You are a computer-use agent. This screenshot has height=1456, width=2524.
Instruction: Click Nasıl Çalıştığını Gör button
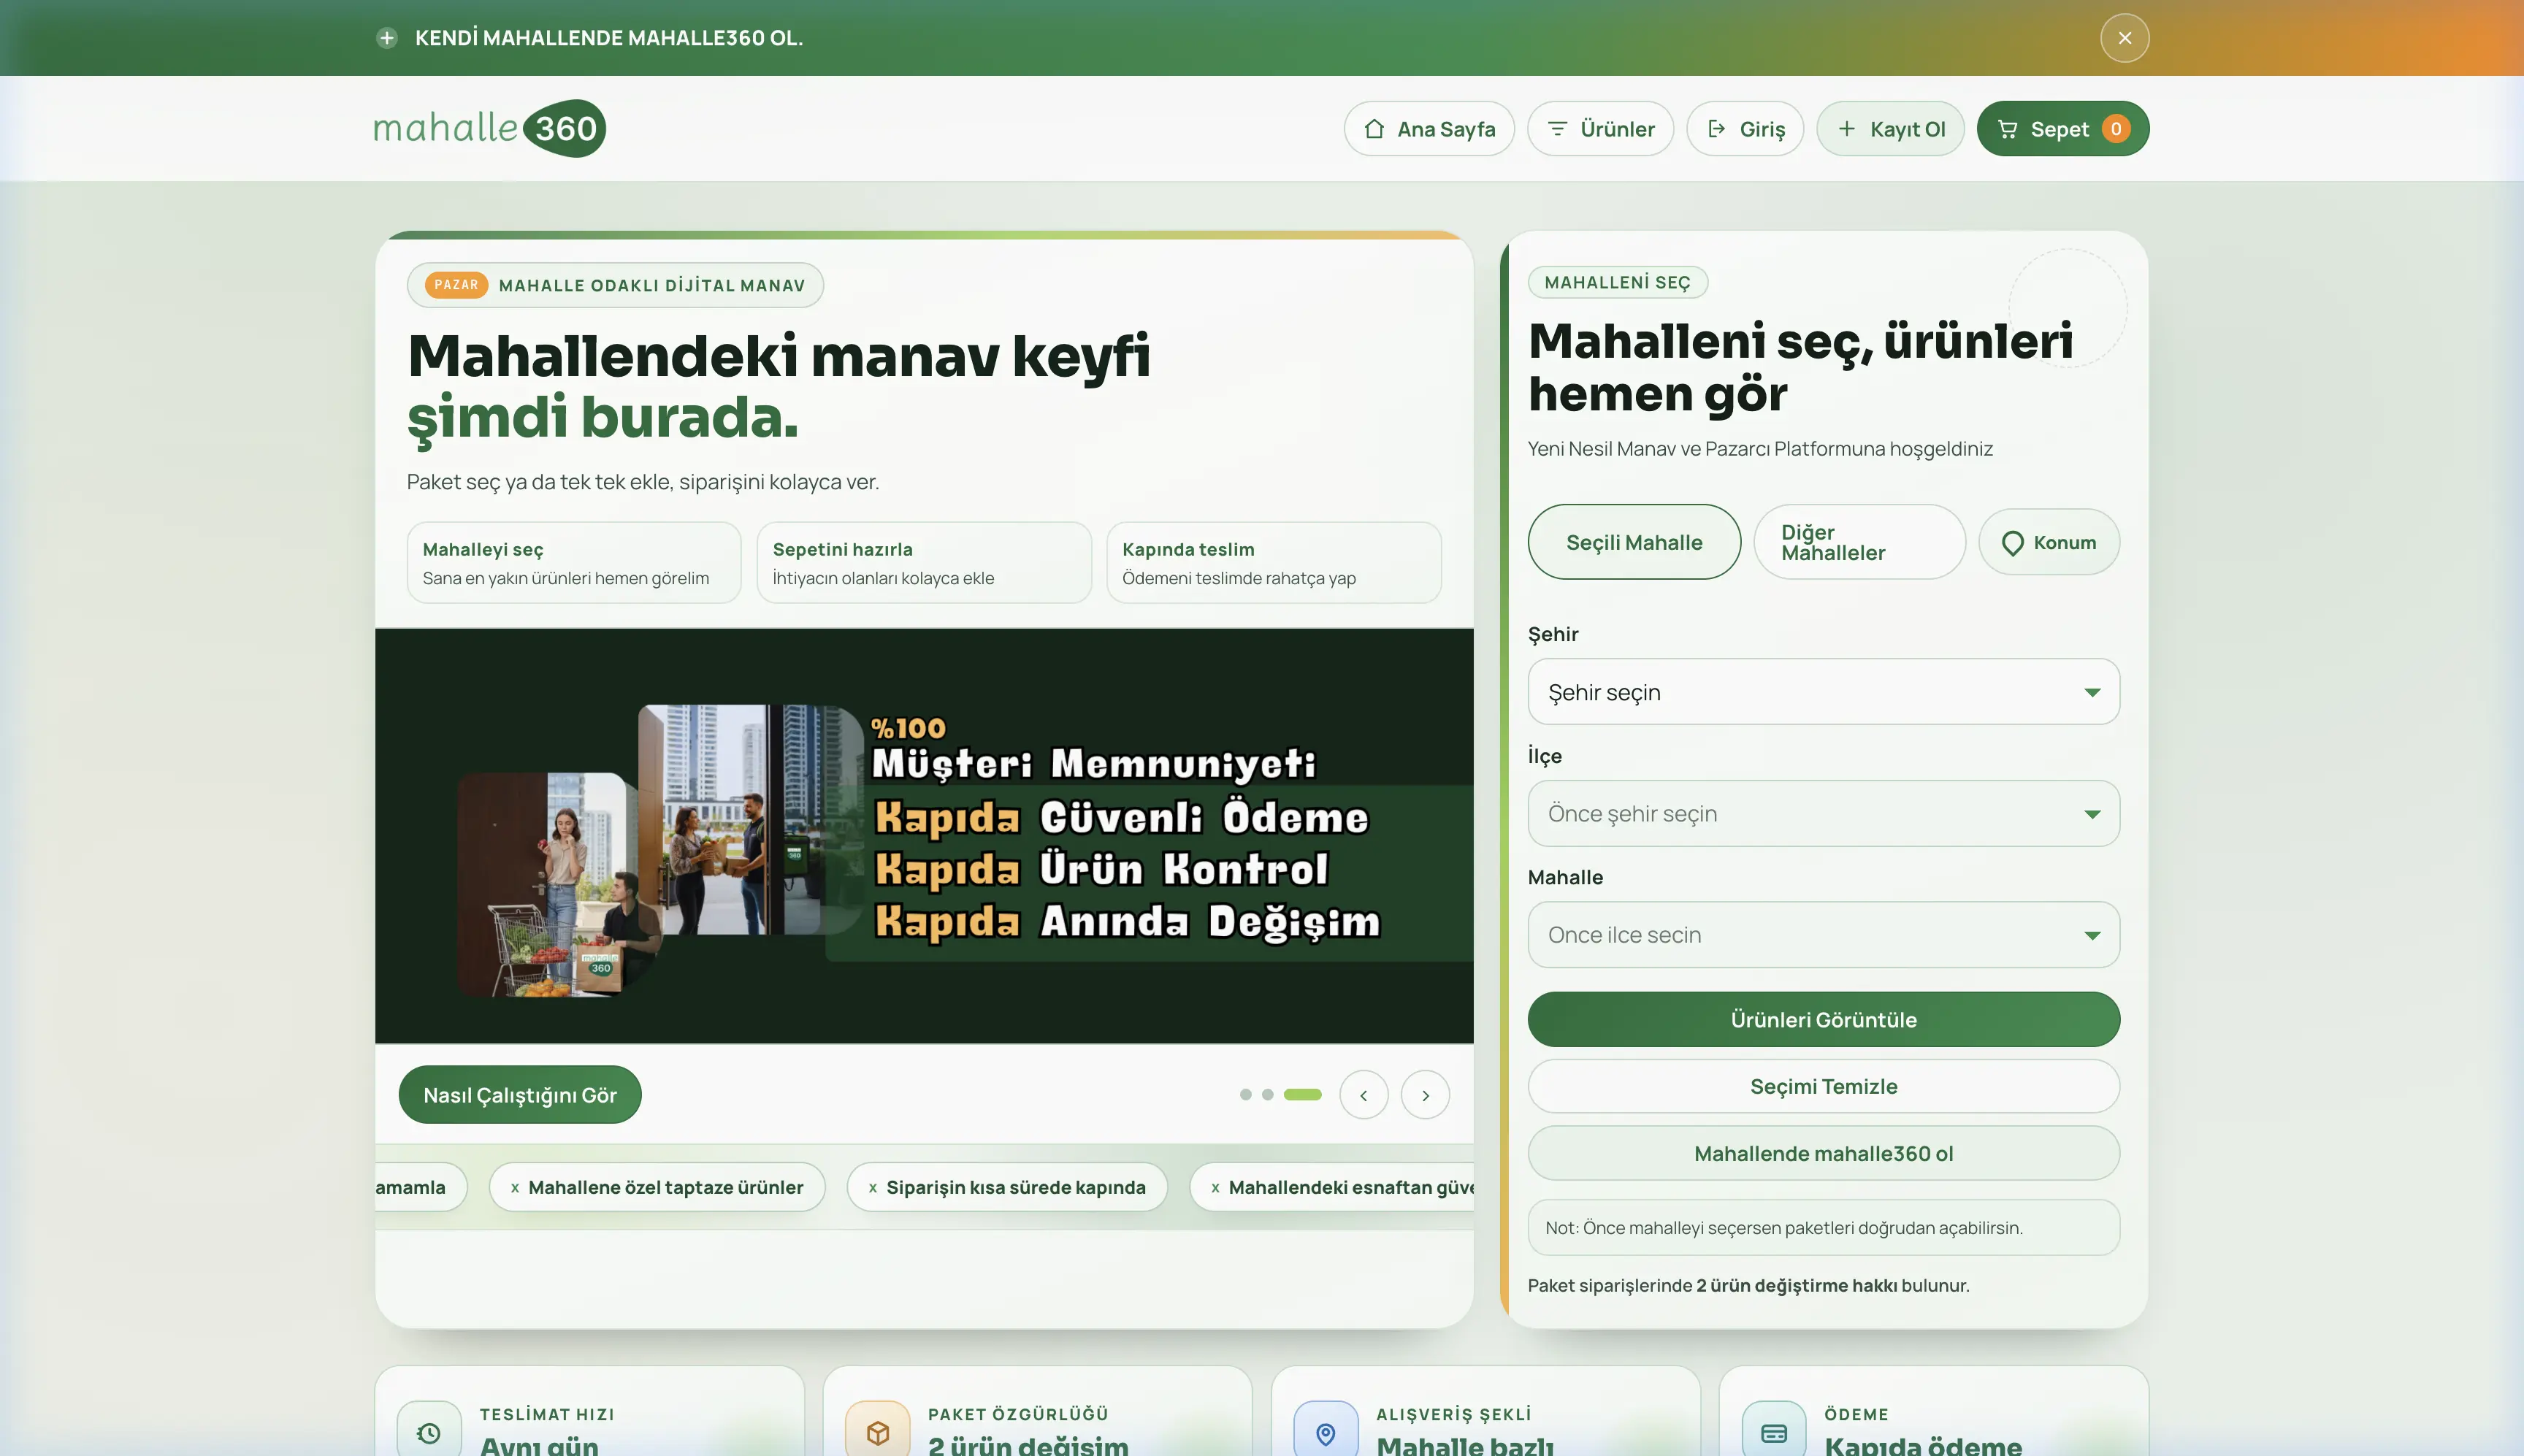[520, 1095]
